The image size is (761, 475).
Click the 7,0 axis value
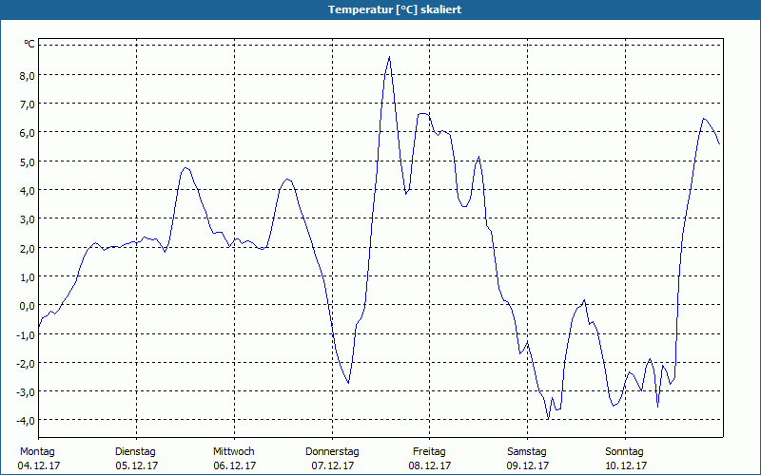[28, 104]
